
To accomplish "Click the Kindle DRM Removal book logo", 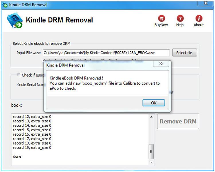I will (15, 21).
